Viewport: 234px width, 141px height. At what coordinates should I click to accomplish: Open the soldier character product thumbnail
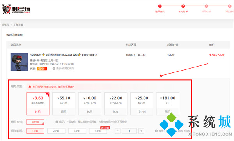(19, 62)
